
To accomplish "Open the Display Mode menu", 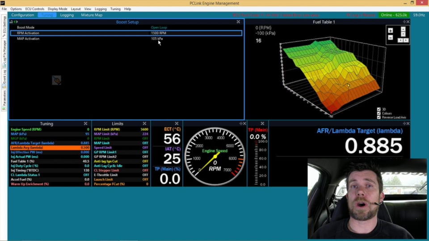I will (x=58, y=9).
